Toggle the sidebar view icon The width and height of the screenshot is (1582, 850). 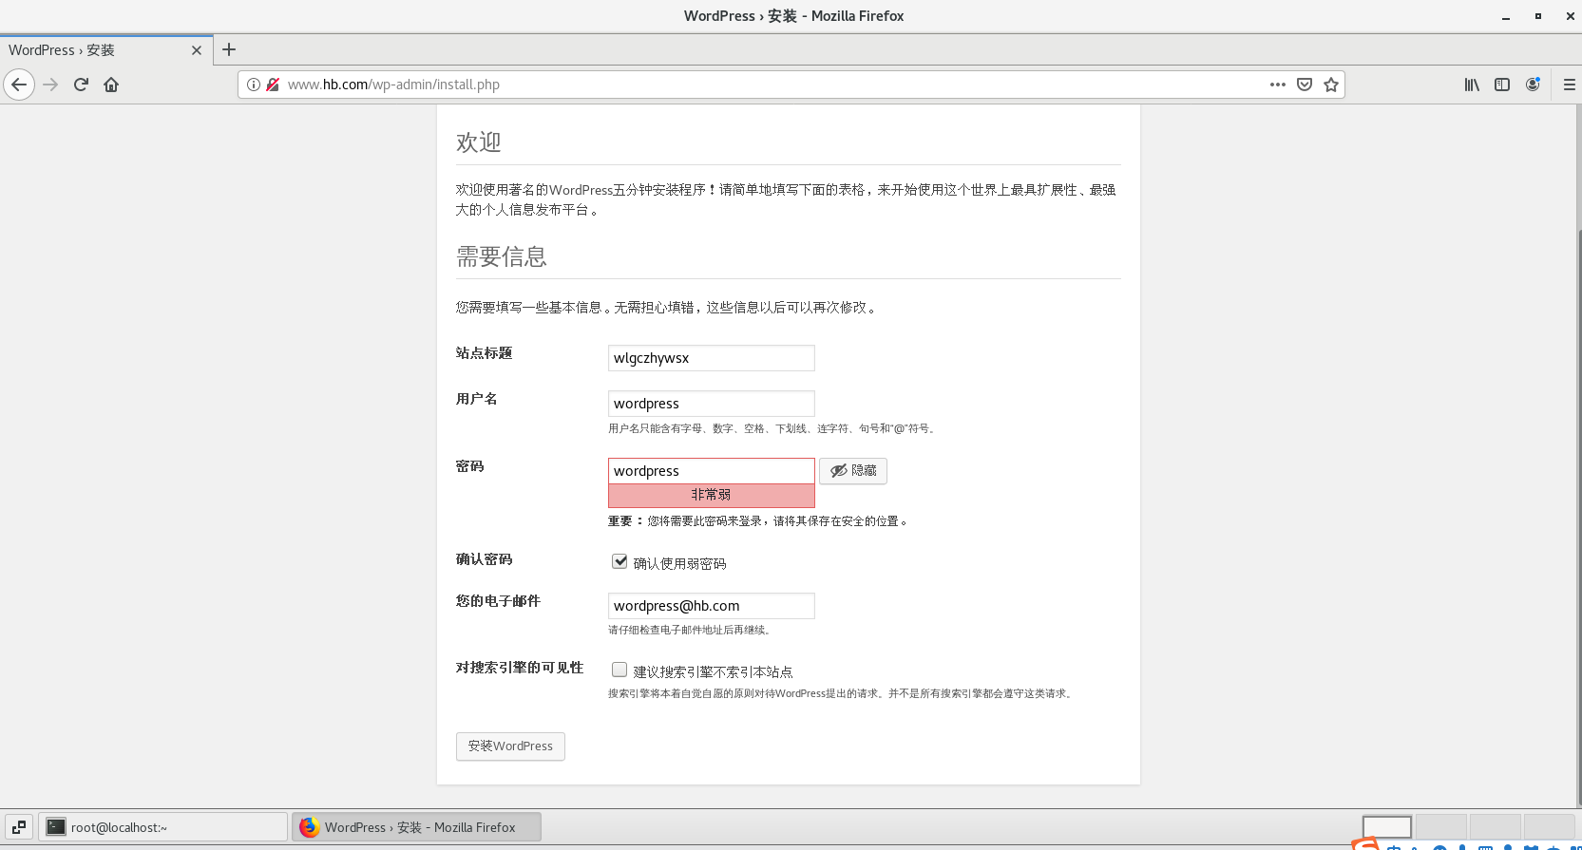pyautogui.click(x=1502, y=85)
